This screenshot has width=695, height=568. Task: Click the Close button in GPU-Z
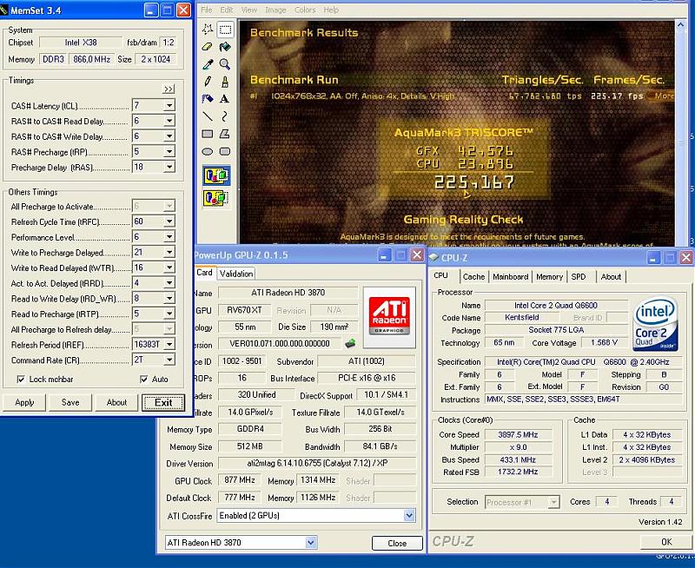pos(397,543)
